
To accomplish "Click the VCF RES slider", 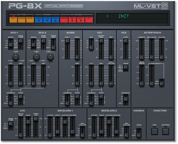I will point(111,49).
